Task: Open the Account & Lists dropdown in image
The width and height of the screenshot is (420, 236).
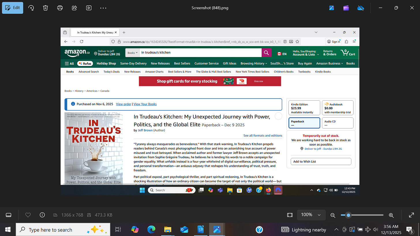Action: pyautogui.click(x=306, y=53)
